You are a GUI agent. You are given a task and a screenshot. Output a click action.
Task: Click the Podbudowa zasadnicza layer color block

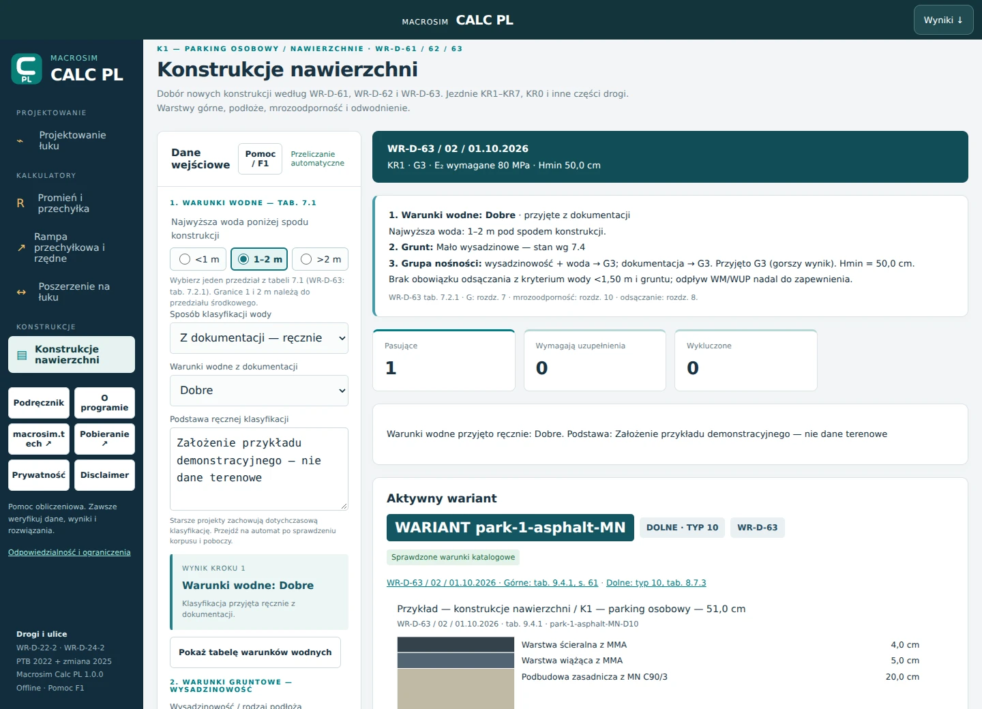456,689
